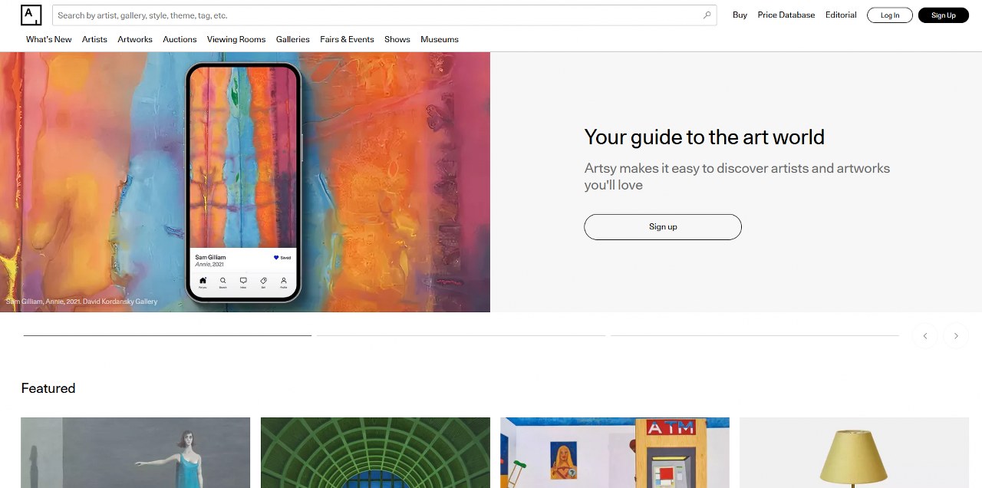This screenshot has width=982, height=488.
Task: Click the black Sign Up button
Action: pyautogui.click(x=944, y=15)
